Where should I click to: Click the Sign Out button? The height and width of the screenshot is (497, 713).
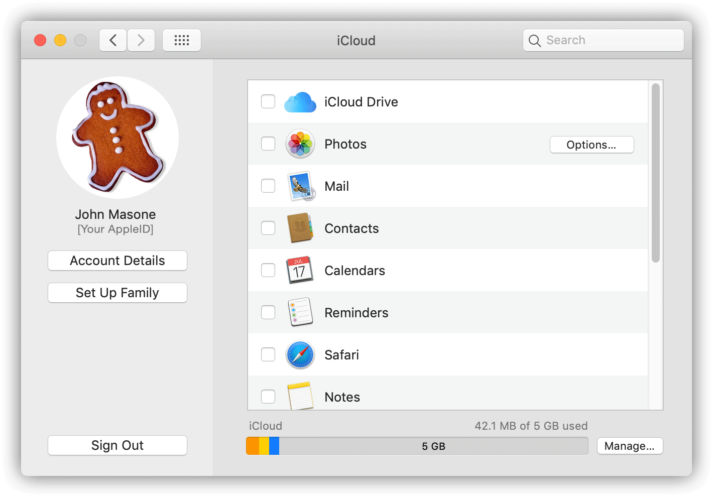pyautogui.click(x=117, y=445)
